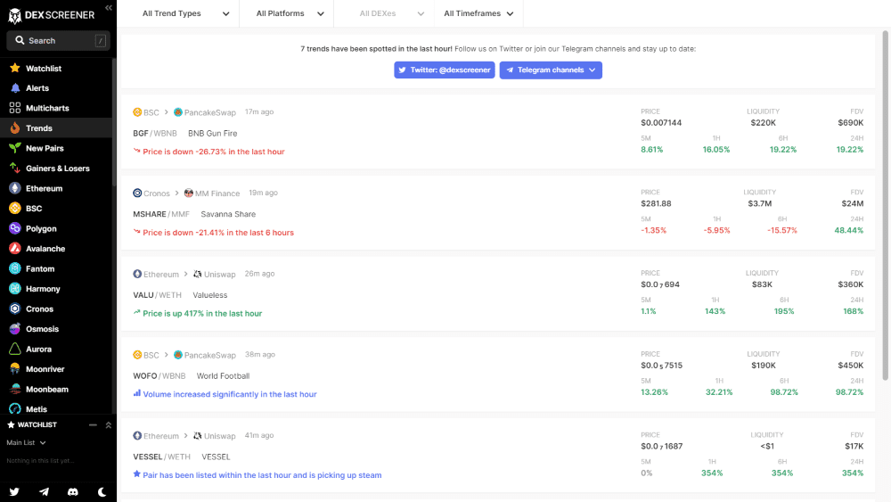Click the Harmony chain icon
Image resolution: width=891 pixels, height=502 pixels.
[15, 289]
